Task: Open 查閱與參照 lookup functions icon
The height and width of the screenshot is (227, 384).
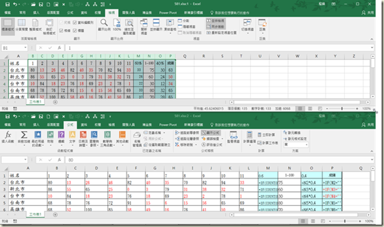Action: pyautogui.click(x=94, y=138)
